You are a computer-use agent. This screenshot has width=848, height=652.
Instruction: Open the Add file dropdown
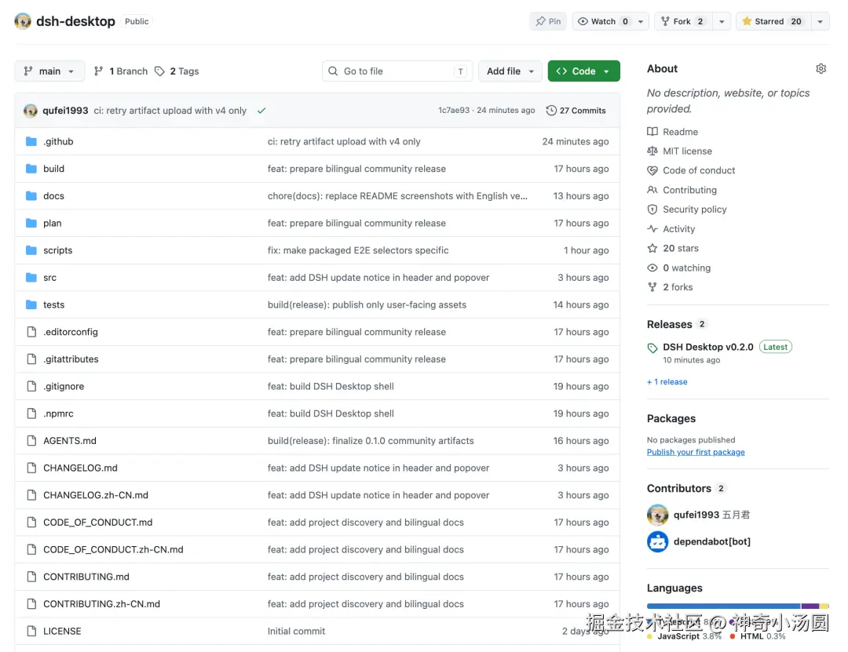point(510,71)
